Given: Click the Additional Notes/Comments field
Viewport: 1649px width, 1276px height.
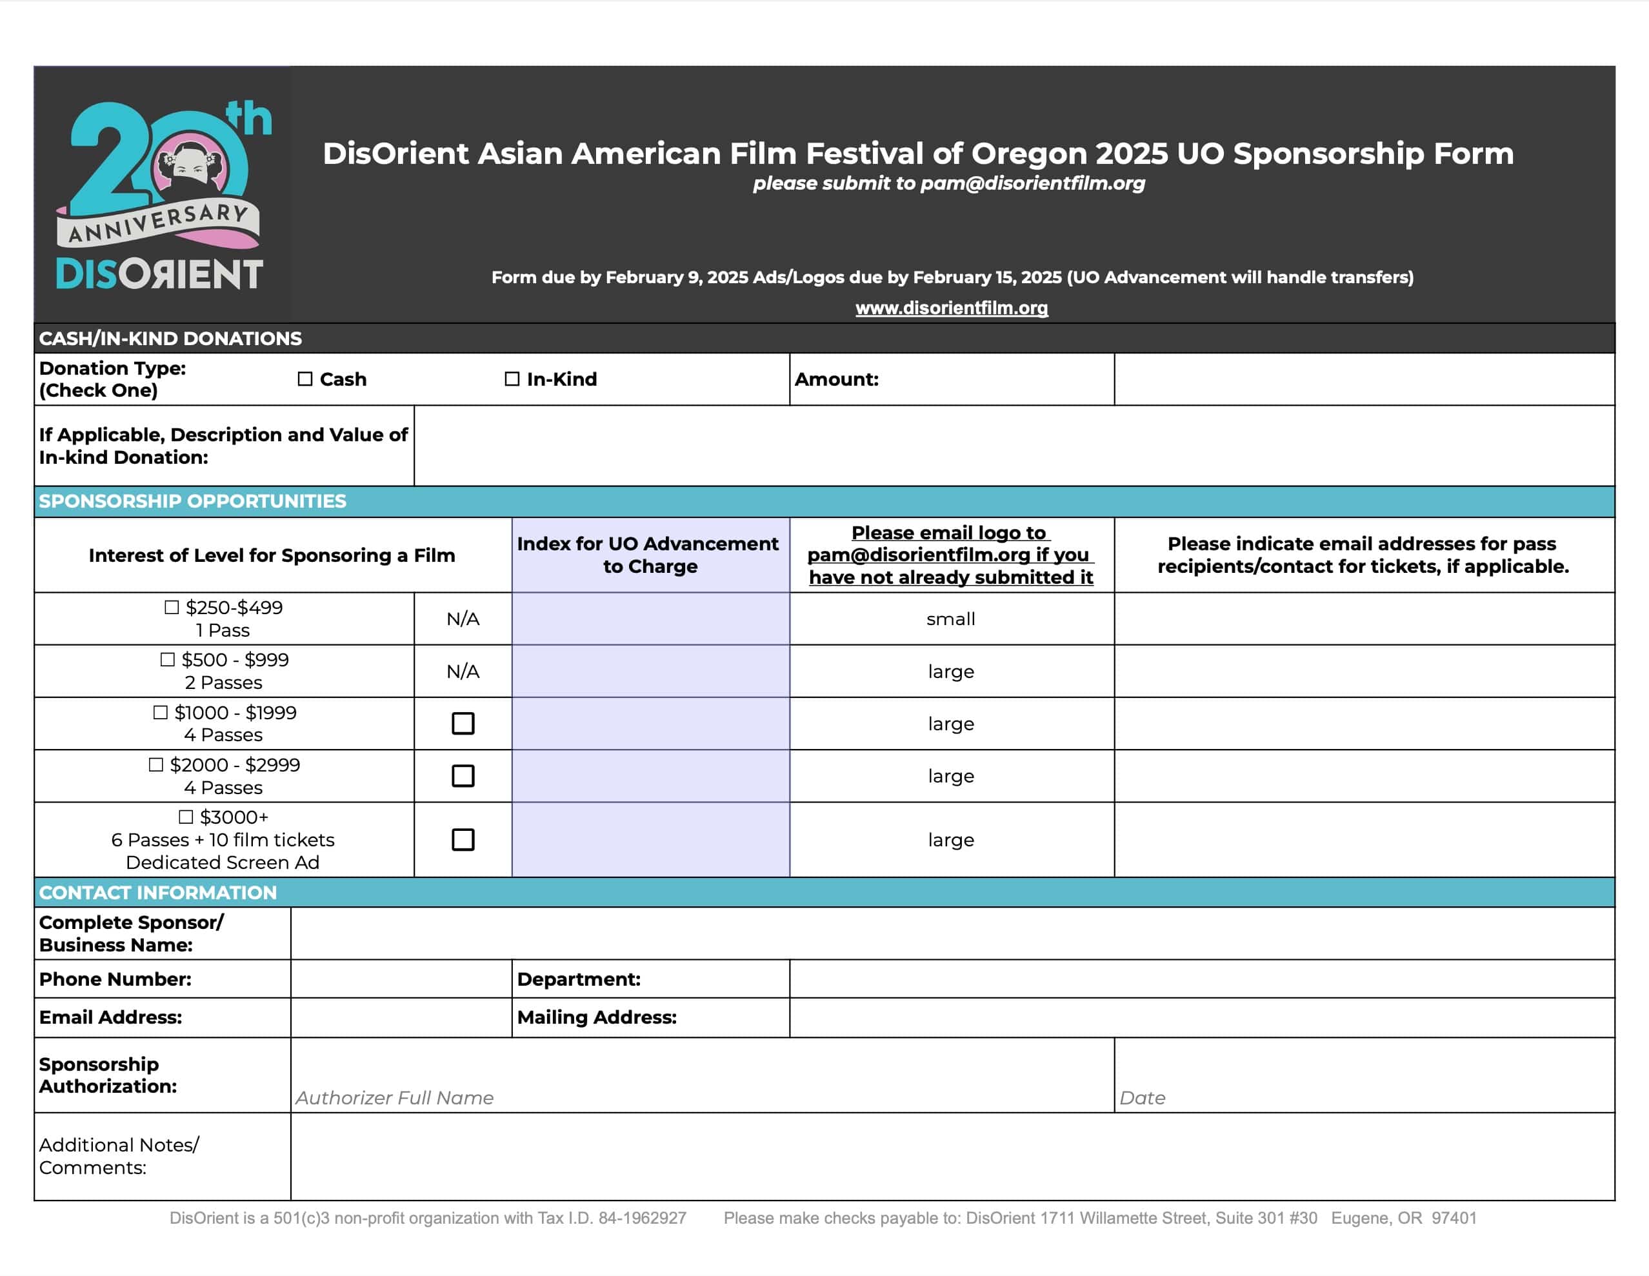Looking at the screenshot, I should [952, 1156].
